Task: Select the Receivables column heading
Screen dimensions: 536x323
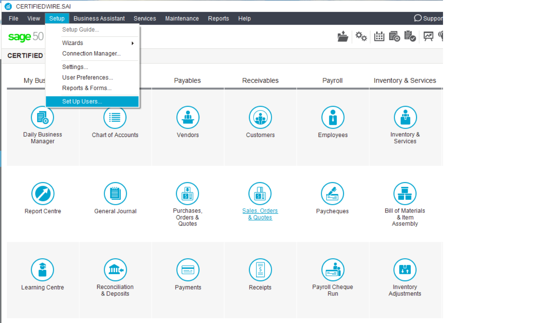Action: (x=261, y=81)
